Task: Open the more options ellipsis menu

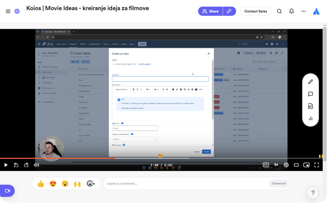Action: (x=303, y=11)
